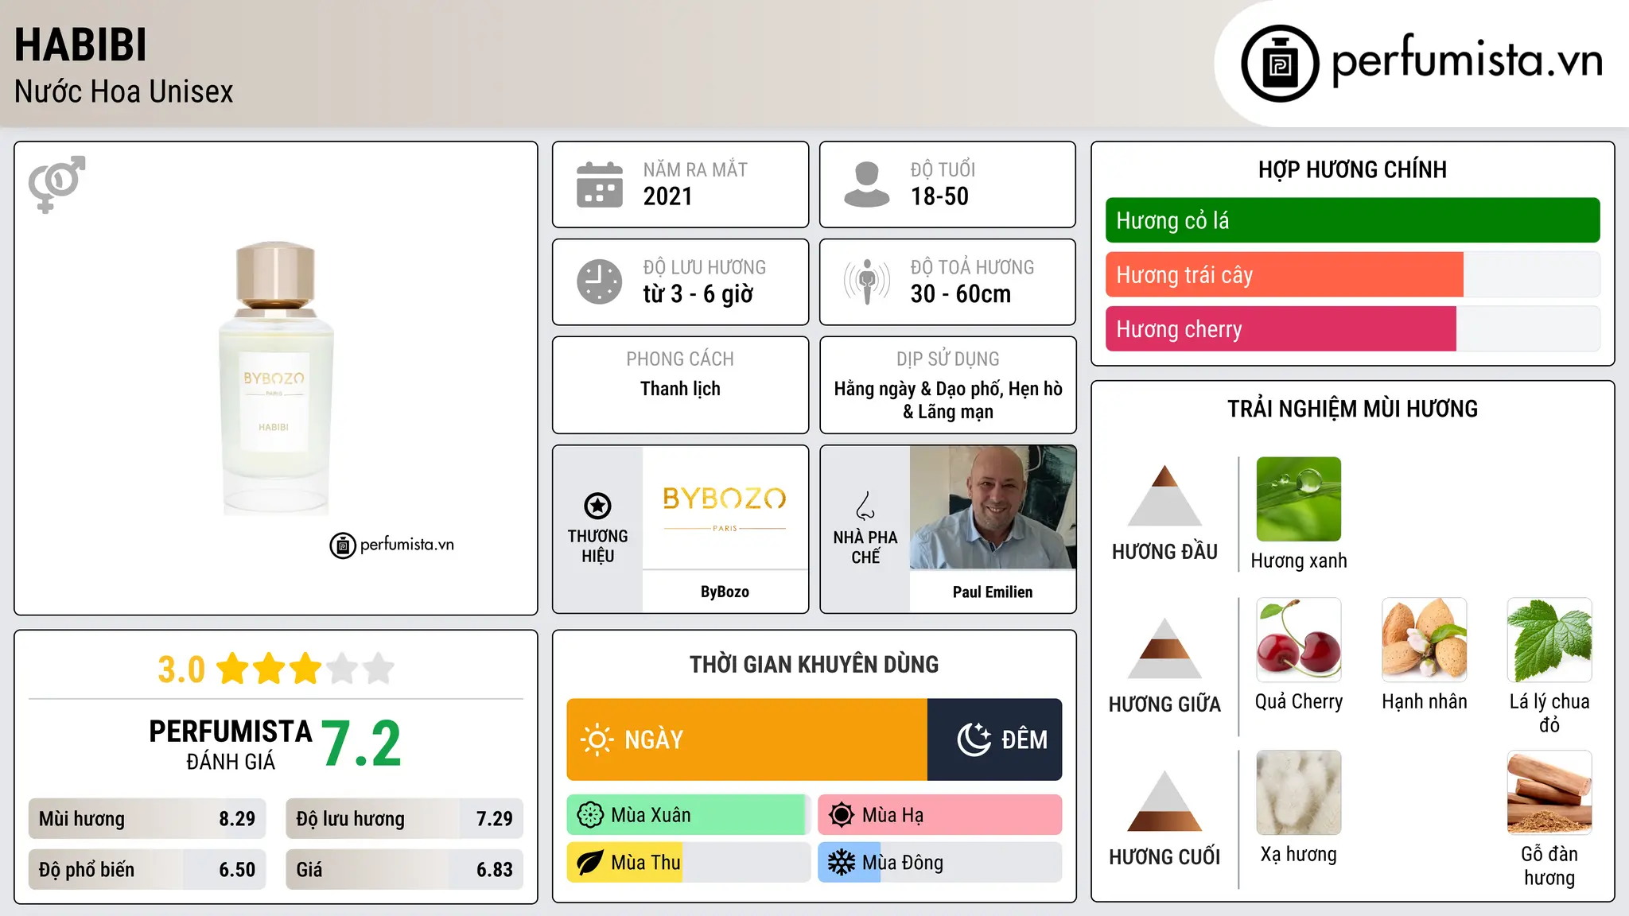Image resolution: width=1629 pixels, height=916 pixels.
Task: Click the 2021 release year value
Action: 668,196
